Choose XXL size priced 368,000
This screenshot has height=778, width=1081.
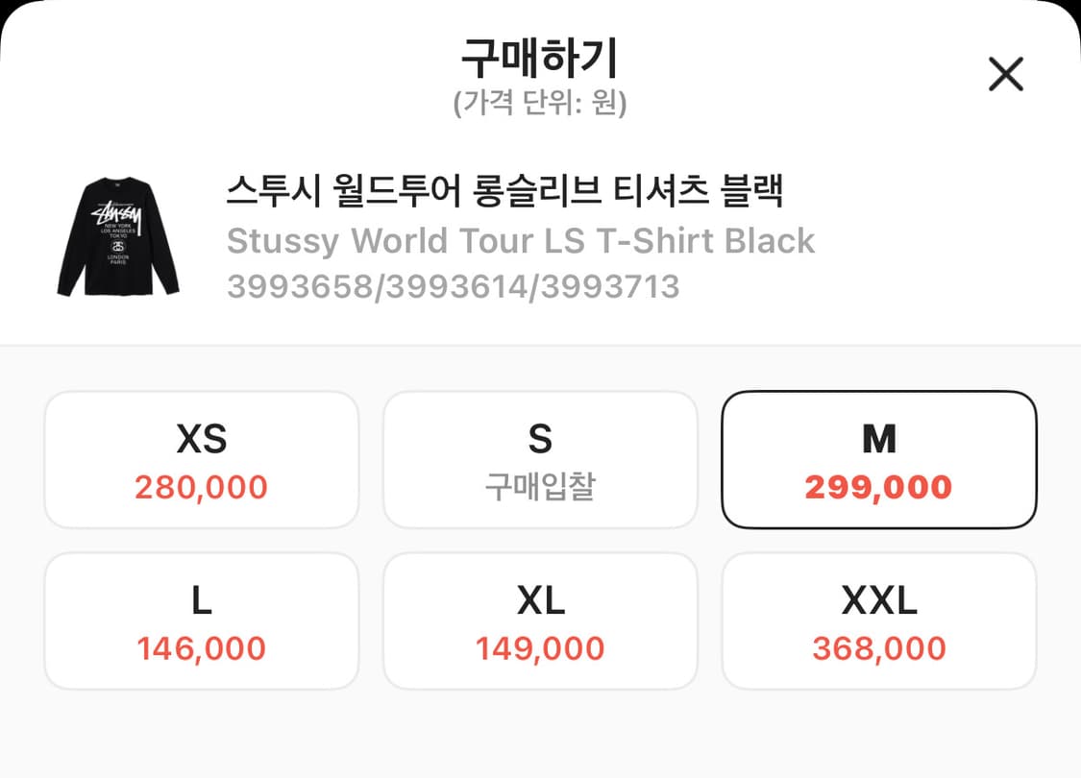(879, 620)
